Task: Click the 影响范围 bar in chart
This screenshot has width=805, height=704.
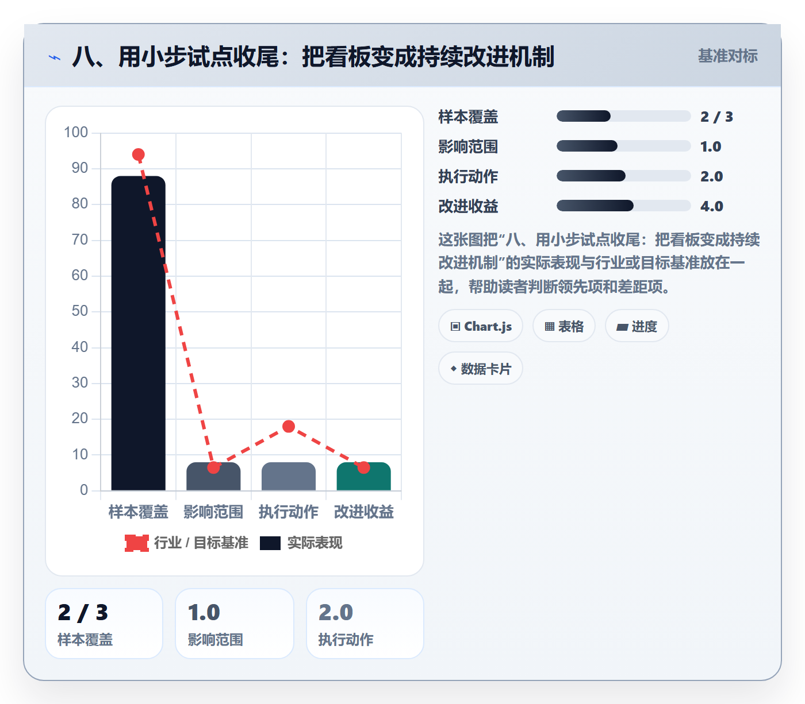Action: (x=213, y=477)
